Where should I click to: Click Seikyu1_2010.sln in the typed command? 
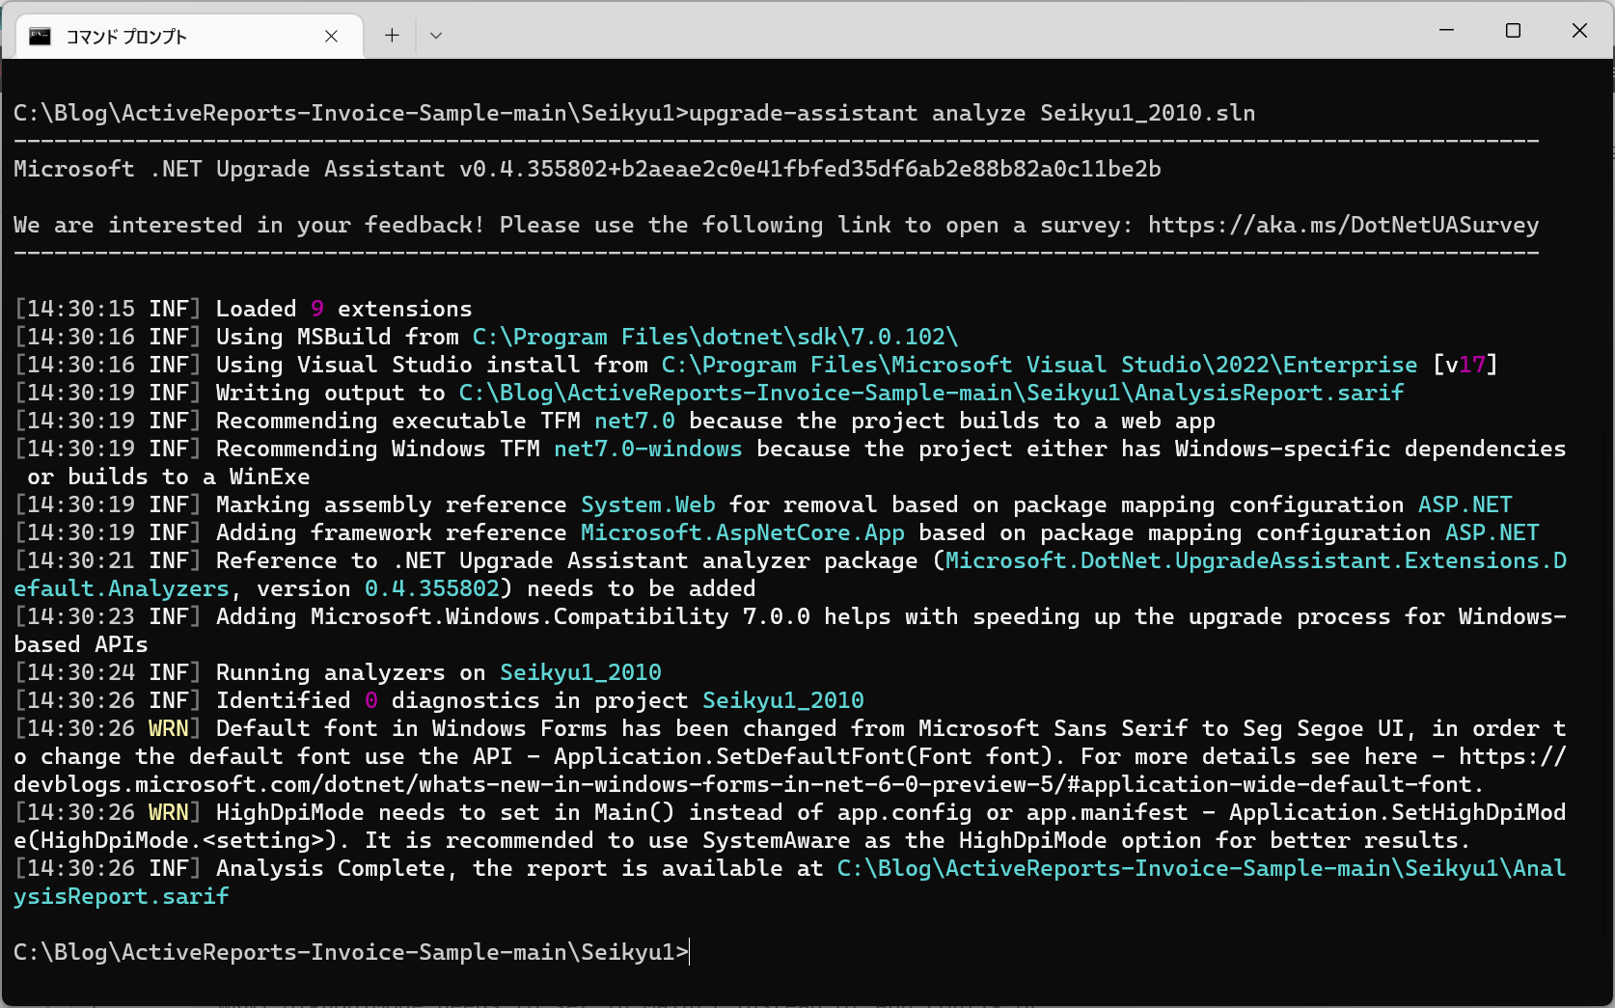[x=1148, y=113]
